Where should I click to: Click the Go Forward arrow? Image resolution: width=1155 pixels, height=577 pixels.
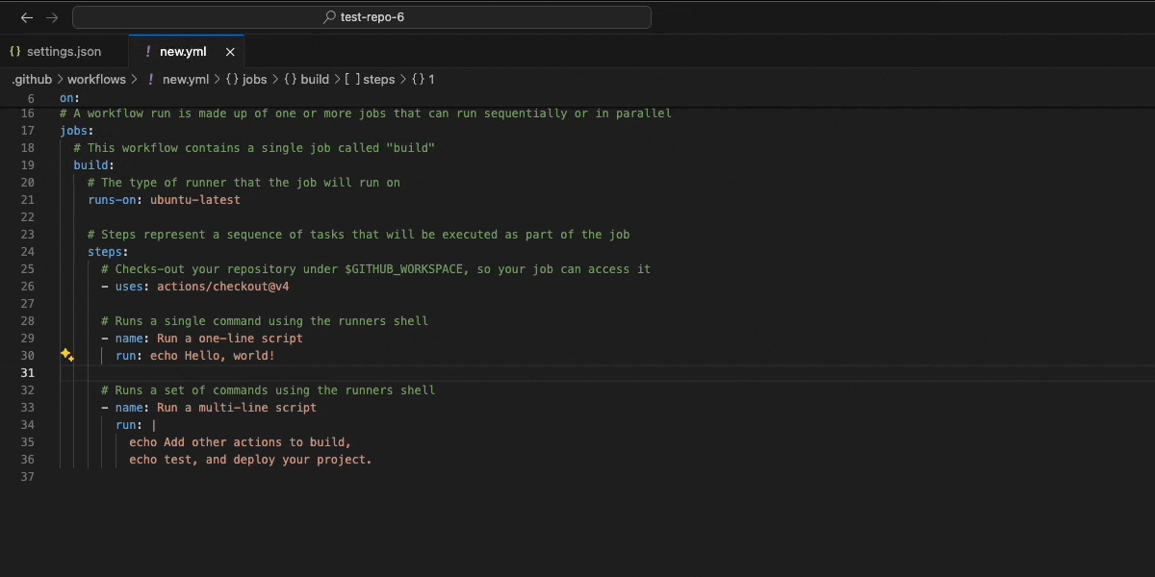(52, 17)
